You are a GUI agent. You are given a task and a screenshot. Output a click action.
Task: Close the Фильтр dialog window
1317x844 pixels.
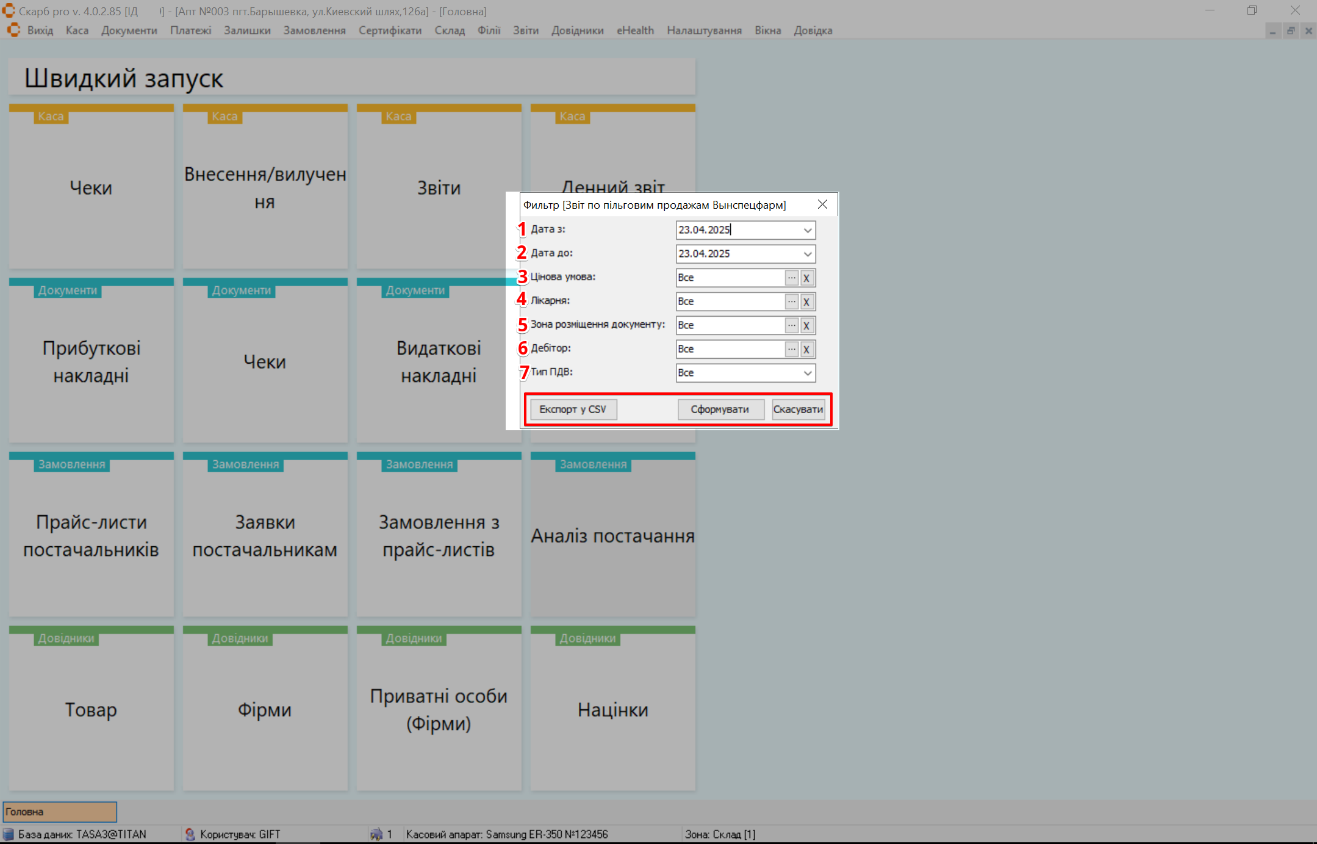[x=822, y=204]
